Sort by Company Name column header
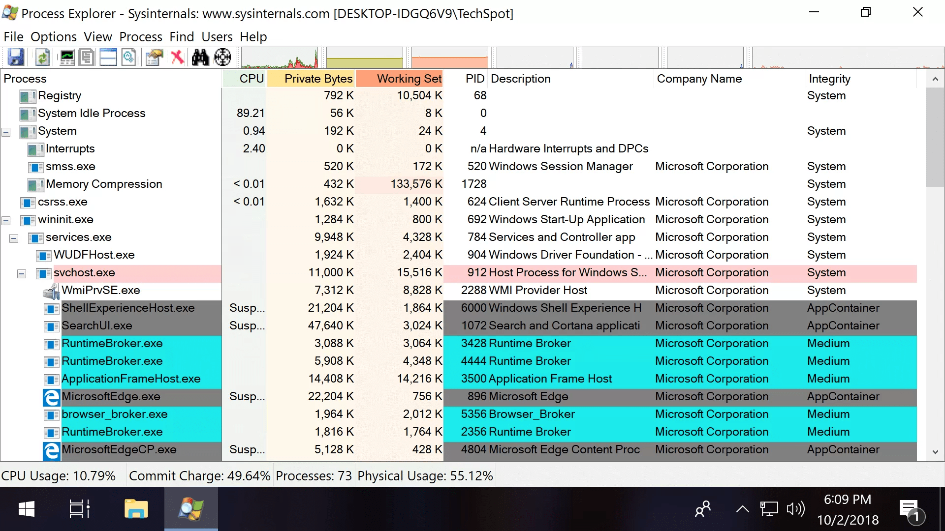The width and height of the screenshot is (945, 531). (730, 79)
